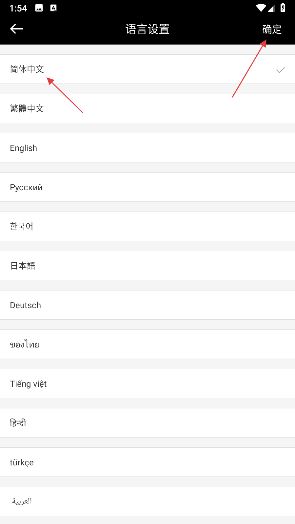Tap the keyboard input notification icon
This screenshot has width=295, height=524.
click(x=53, y=8)
